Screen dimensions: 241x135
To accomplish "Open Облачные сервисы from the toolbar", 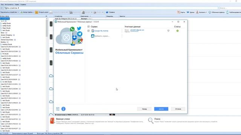I will 217,12.
